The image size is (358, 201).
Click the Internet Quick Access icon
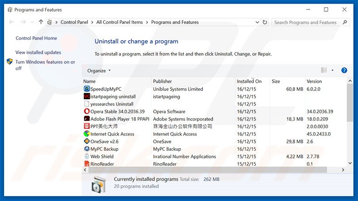tap(87, 134)
